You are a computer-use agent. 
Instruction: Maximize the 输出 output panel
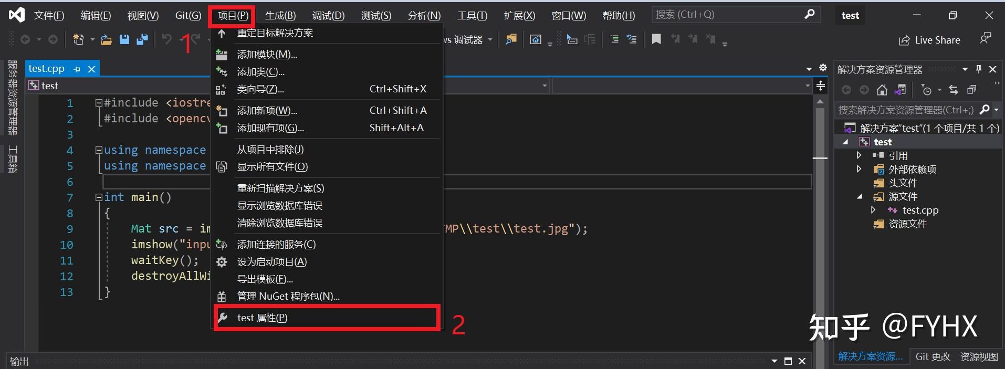click(x=788, y=361)
